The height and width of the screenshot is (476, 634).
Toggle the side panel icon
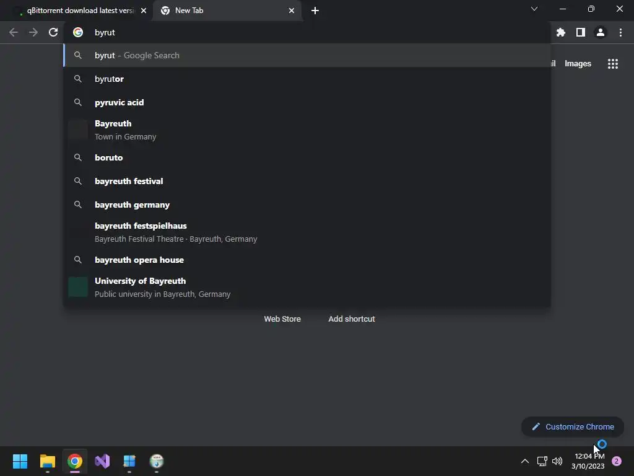click(x=581, y=32)
